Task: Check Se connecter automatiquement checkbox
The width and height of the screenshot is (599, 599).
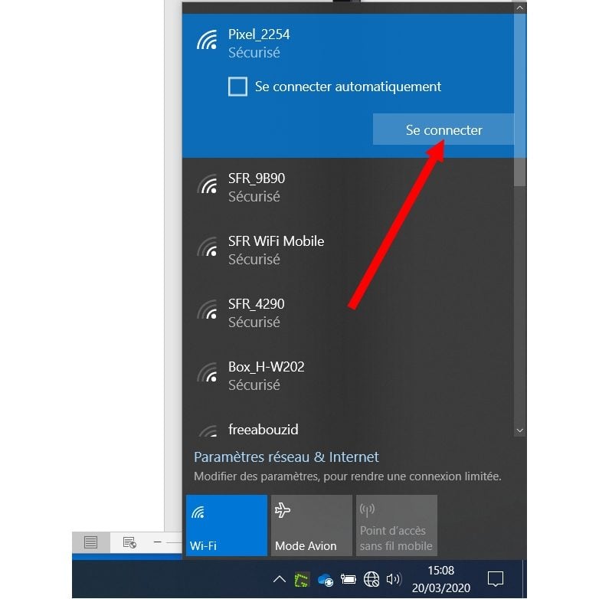Action: [x=237, y=87]
